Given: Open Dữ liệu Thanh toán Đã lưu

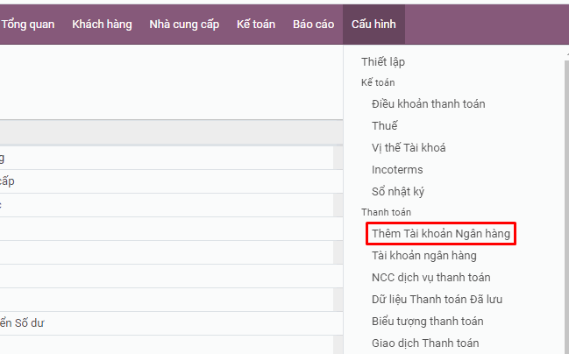Looking at the screenshot, I should coord(437,300).
